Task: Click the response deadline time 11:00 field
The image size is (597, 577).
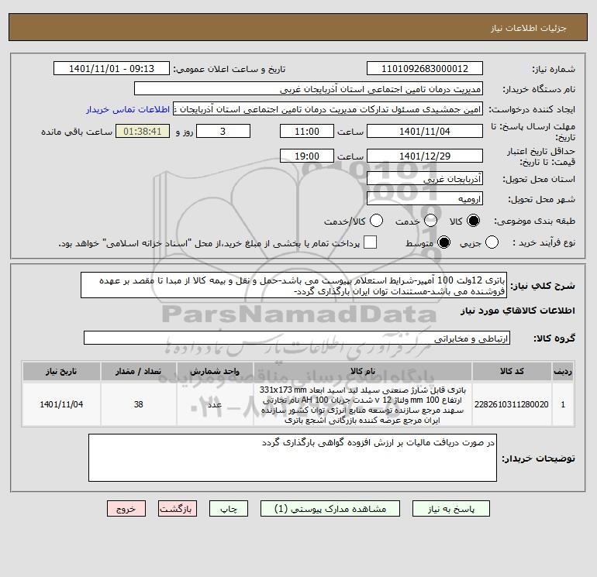Action: coord(307,131)
